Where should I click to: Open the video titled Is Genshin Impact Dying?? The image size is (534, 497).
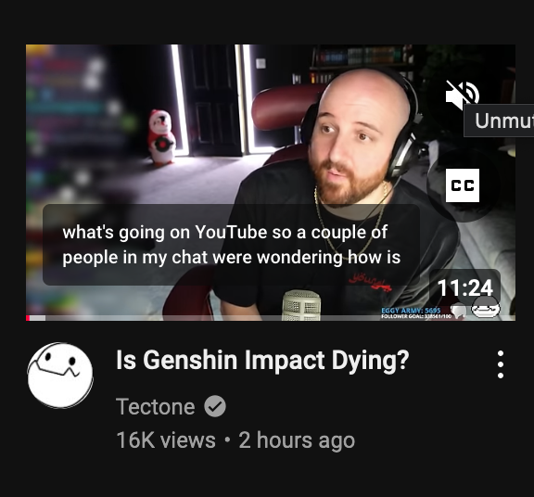(262, 360)
